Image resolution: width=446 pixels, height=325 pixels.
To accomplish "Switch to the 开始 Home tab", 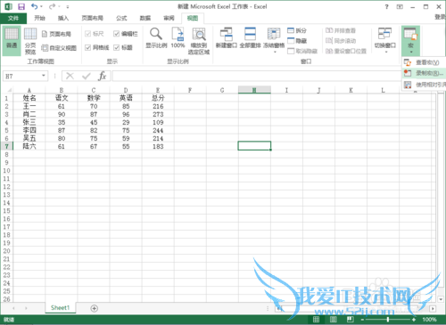I will [x=39, y=18].
